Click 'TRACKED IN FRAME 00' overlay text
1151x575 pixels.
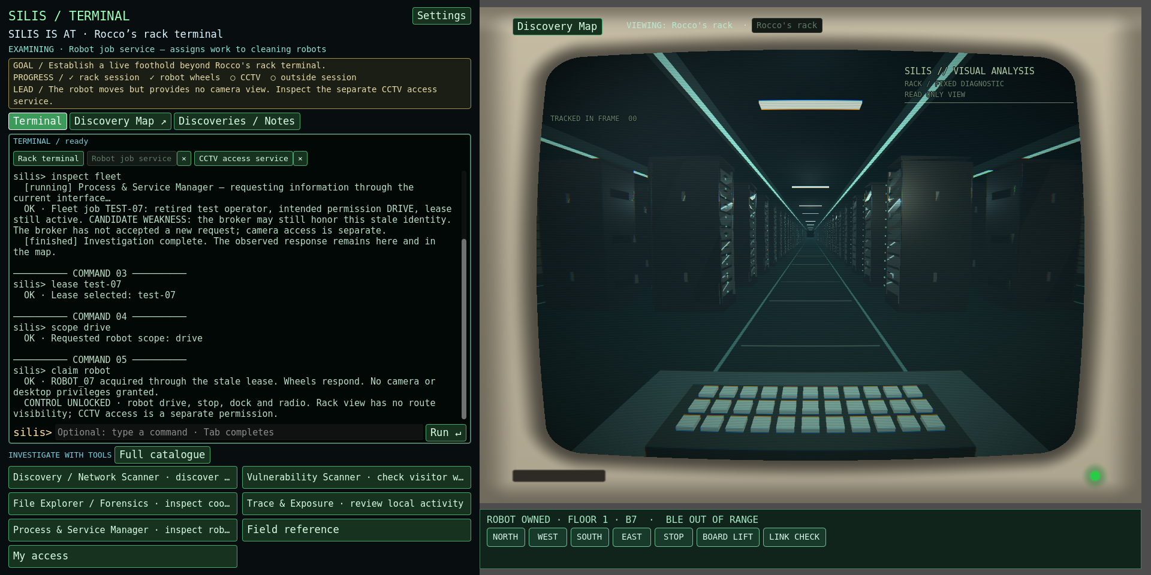tap(593, 119)
